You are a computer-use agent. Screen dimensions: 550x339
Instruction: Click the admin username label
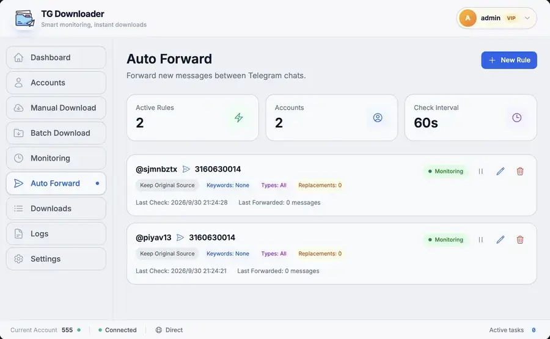click(490, 18)
